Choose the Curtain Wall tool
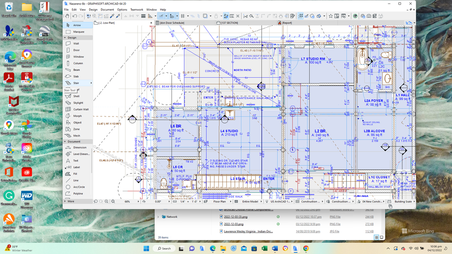The height and width of the screenshot is (254, 452). 81,109
